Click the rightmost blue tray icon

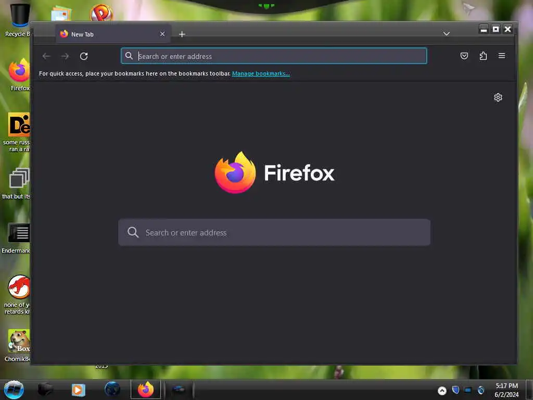click(x=481, y=390)
